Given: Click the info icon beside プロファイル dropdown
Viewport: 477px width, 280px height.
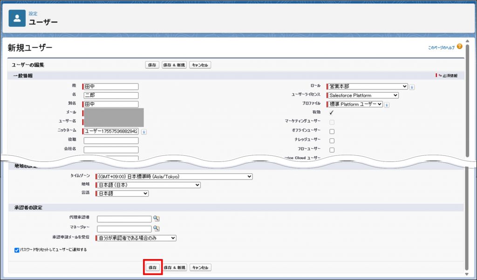Looking at the screenshot, I should 387,105.
